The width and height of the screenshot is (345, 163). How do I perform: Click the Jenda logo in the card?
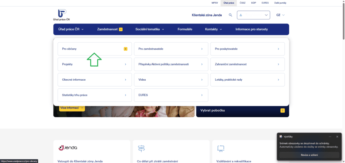coord(68,148)
